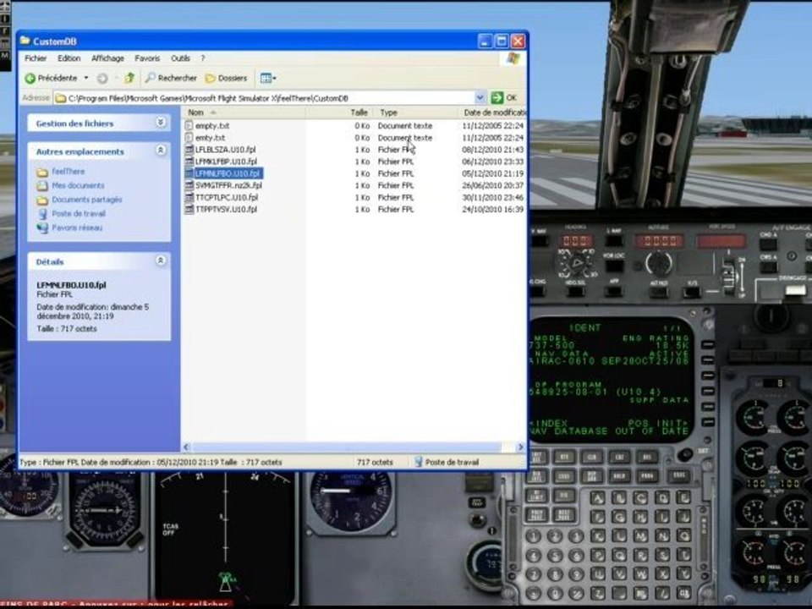Click the CWS A autopilot button
The image size is (812, 609).
click(x=768, y=267)
